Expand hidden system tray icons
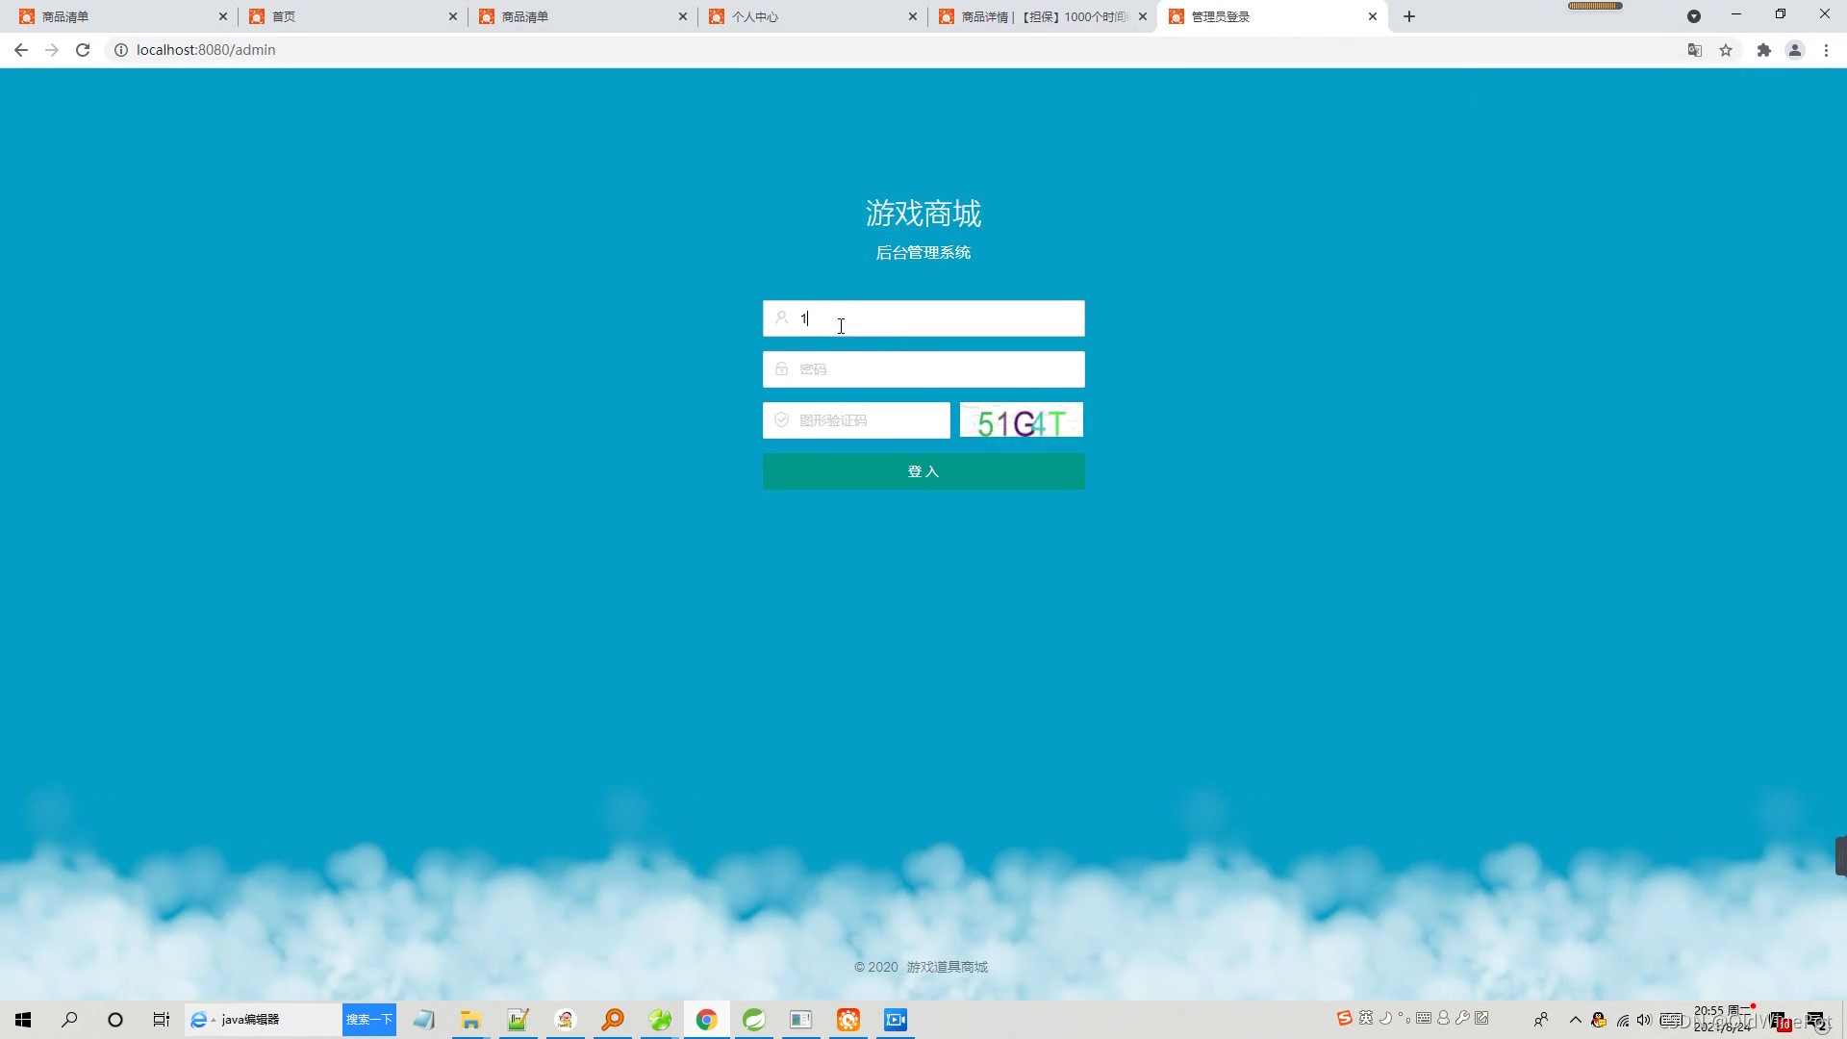 click(x=1575, y=1020)
